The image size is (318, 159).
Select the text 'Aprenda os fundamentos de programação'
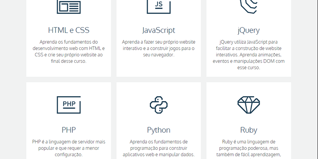point(159,145)
